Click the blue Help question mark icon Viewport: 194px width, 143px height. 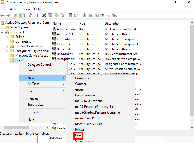pyautogui.click(x=70, y=15)
